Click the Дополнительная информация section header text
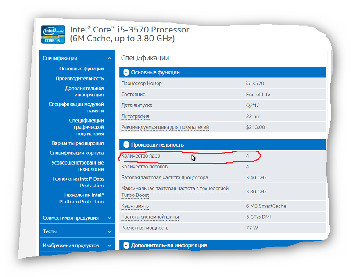 [169, 245]
